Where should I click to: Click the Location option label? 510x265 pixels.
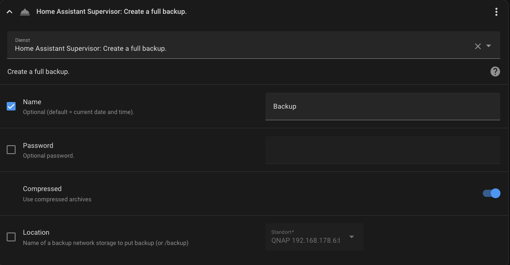coord(36,232)
